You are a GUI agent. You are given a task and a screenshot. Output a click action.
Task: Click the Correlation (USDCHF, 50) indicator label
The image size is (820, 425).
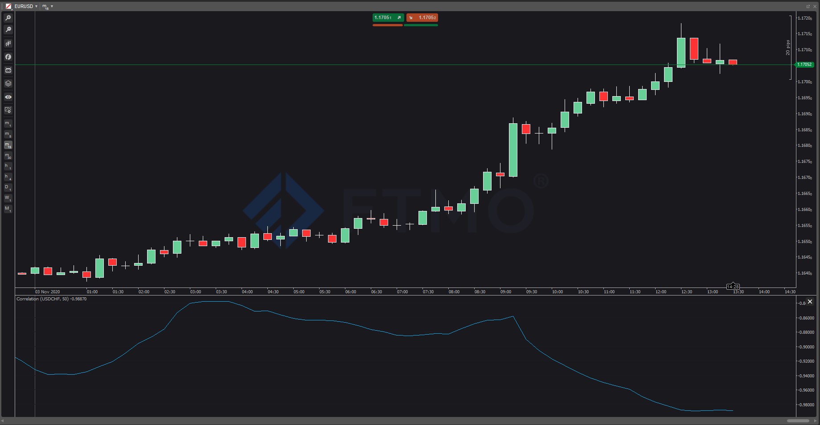tap(52, 299)
